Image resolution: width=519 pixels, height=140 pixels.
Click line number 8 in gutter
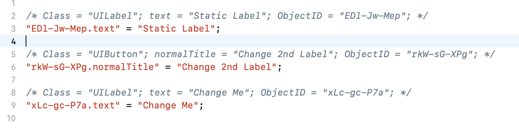pos(14,93)
